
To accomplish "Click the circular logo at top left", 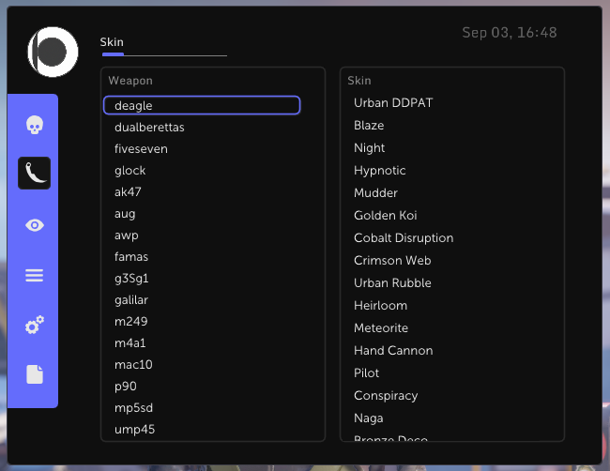I will 53,51.
